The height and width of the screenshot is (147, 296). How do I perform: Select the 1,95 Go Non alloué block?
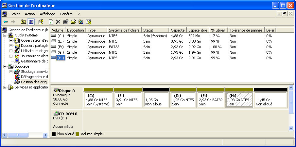click(x=156, y=98)
